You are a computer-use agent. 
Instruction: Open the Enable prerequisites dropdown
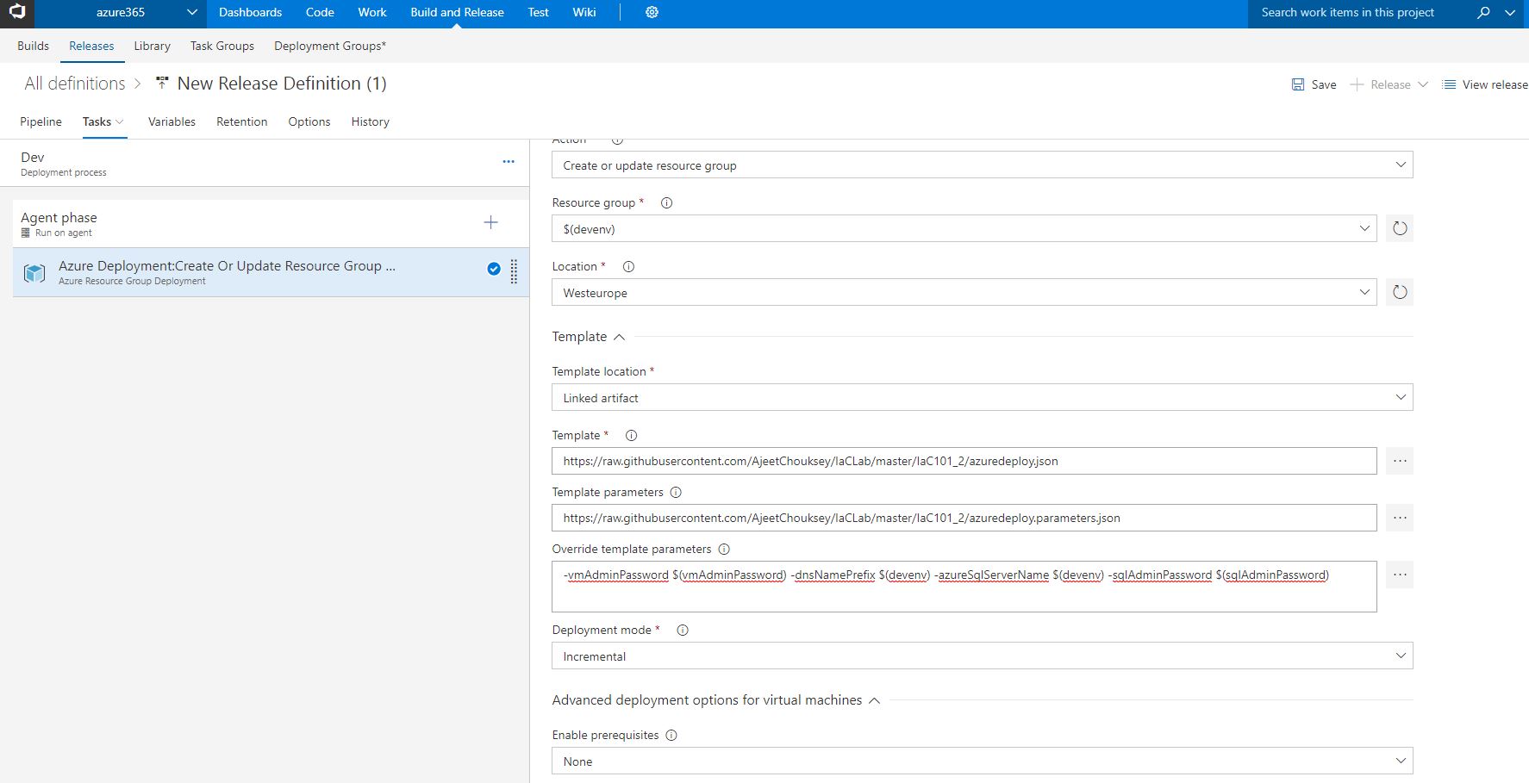click(982, 761)
